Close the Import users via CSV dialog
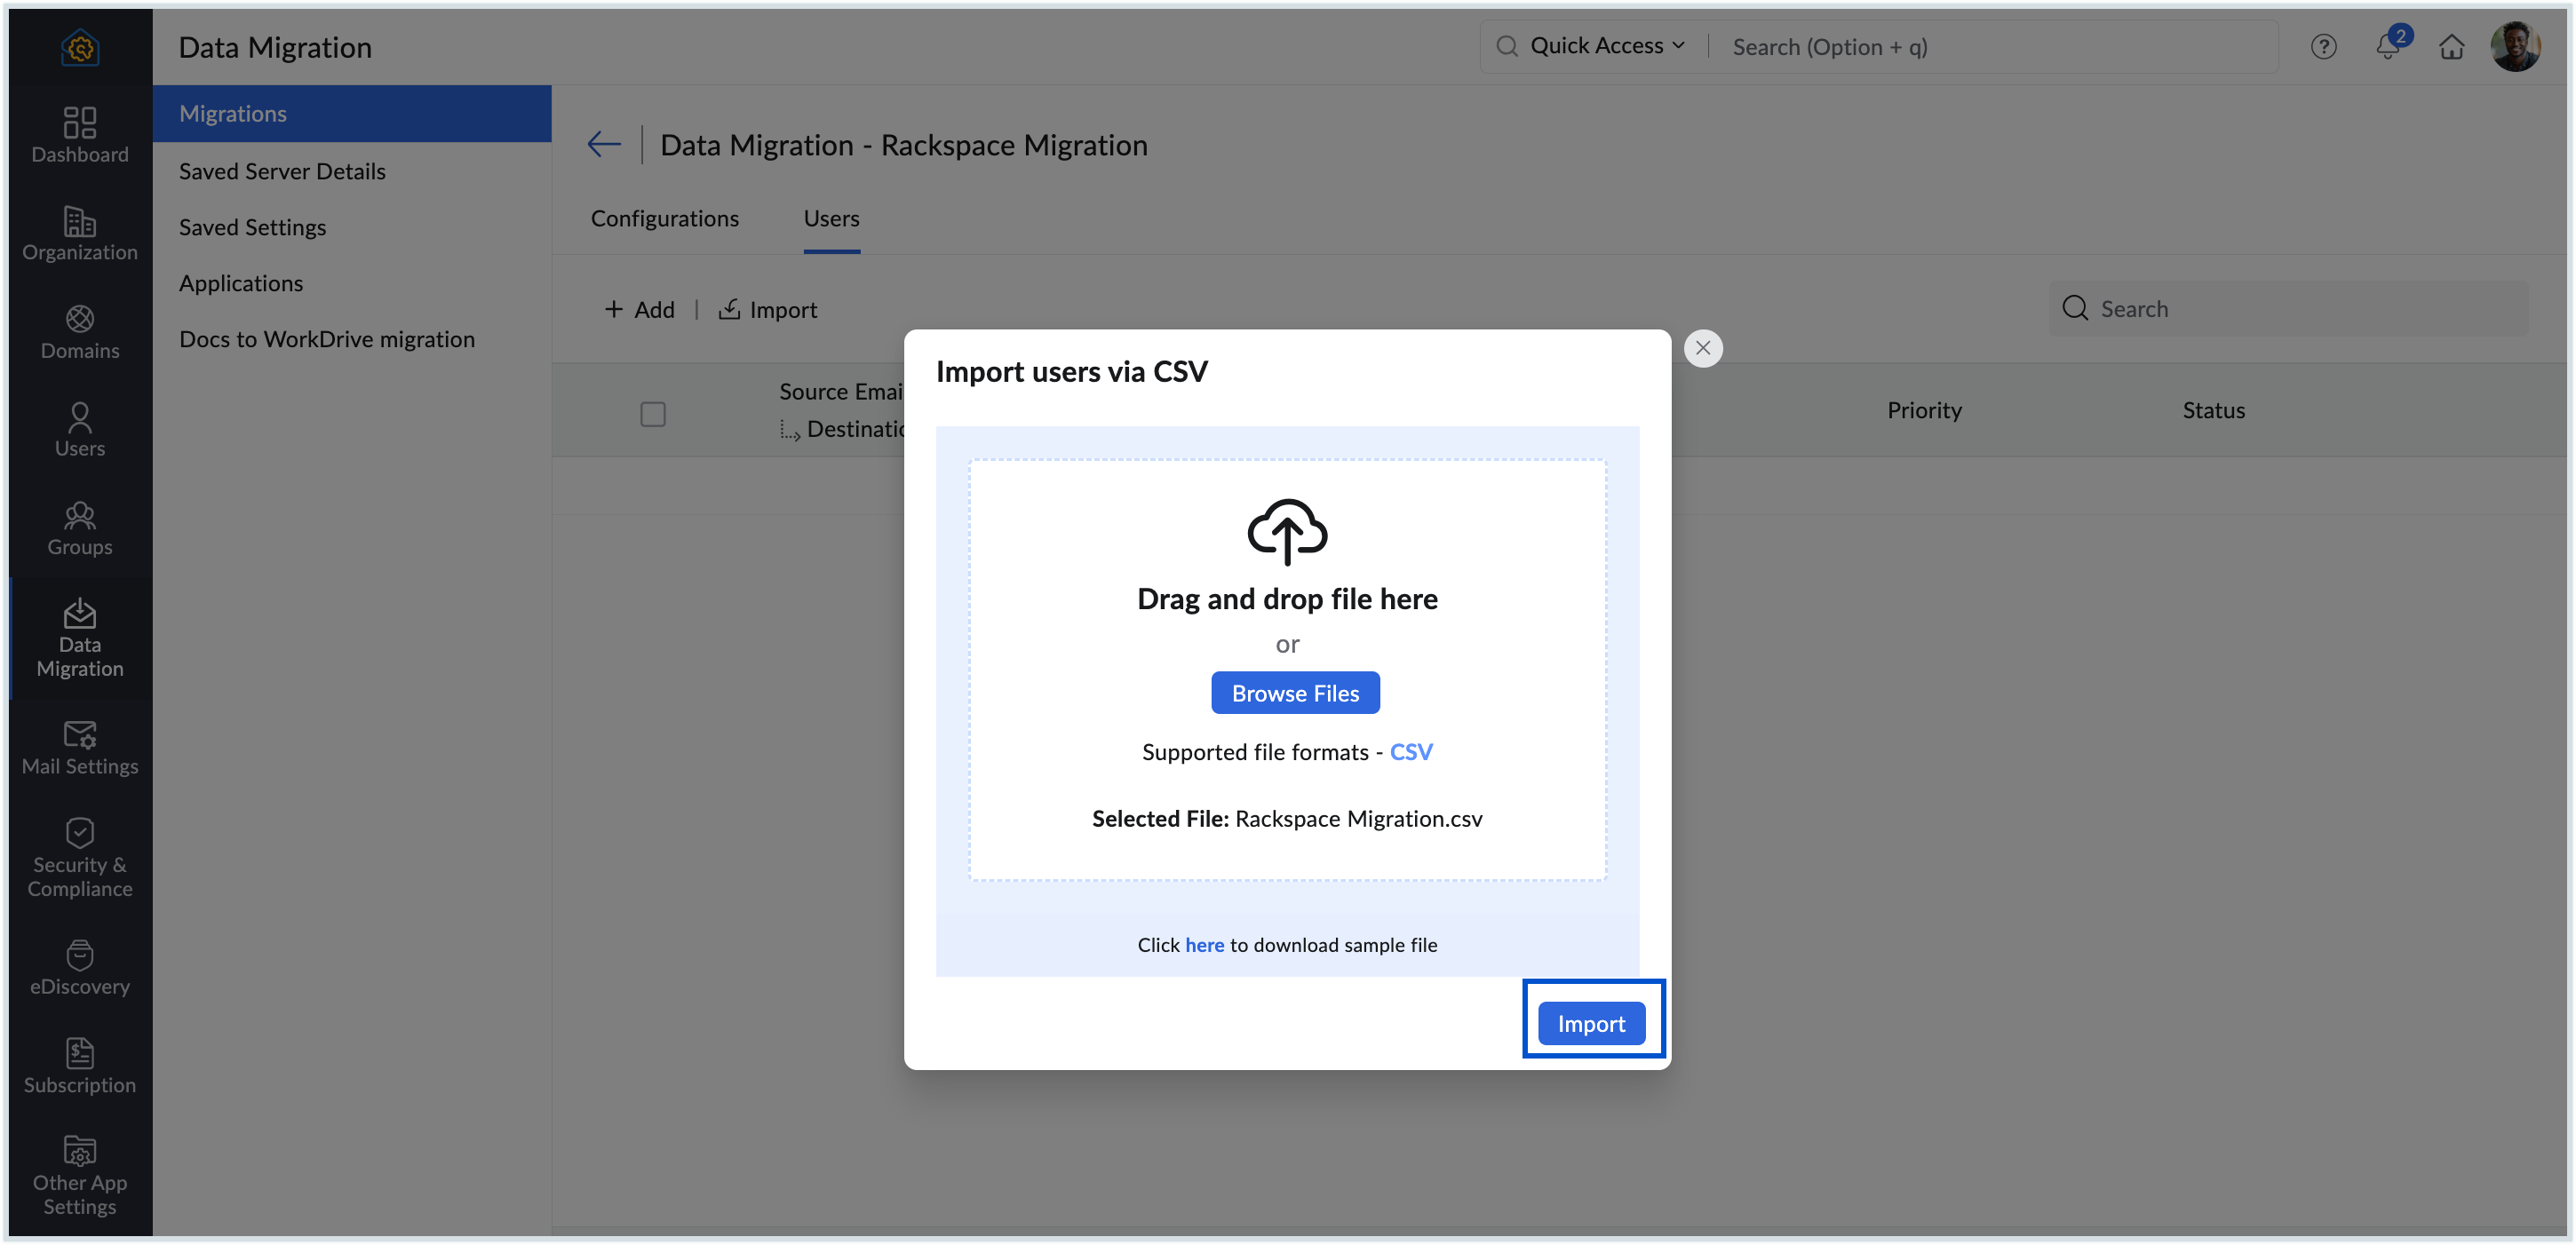The image size is (2576, 1245). (x=1703, y=348)
